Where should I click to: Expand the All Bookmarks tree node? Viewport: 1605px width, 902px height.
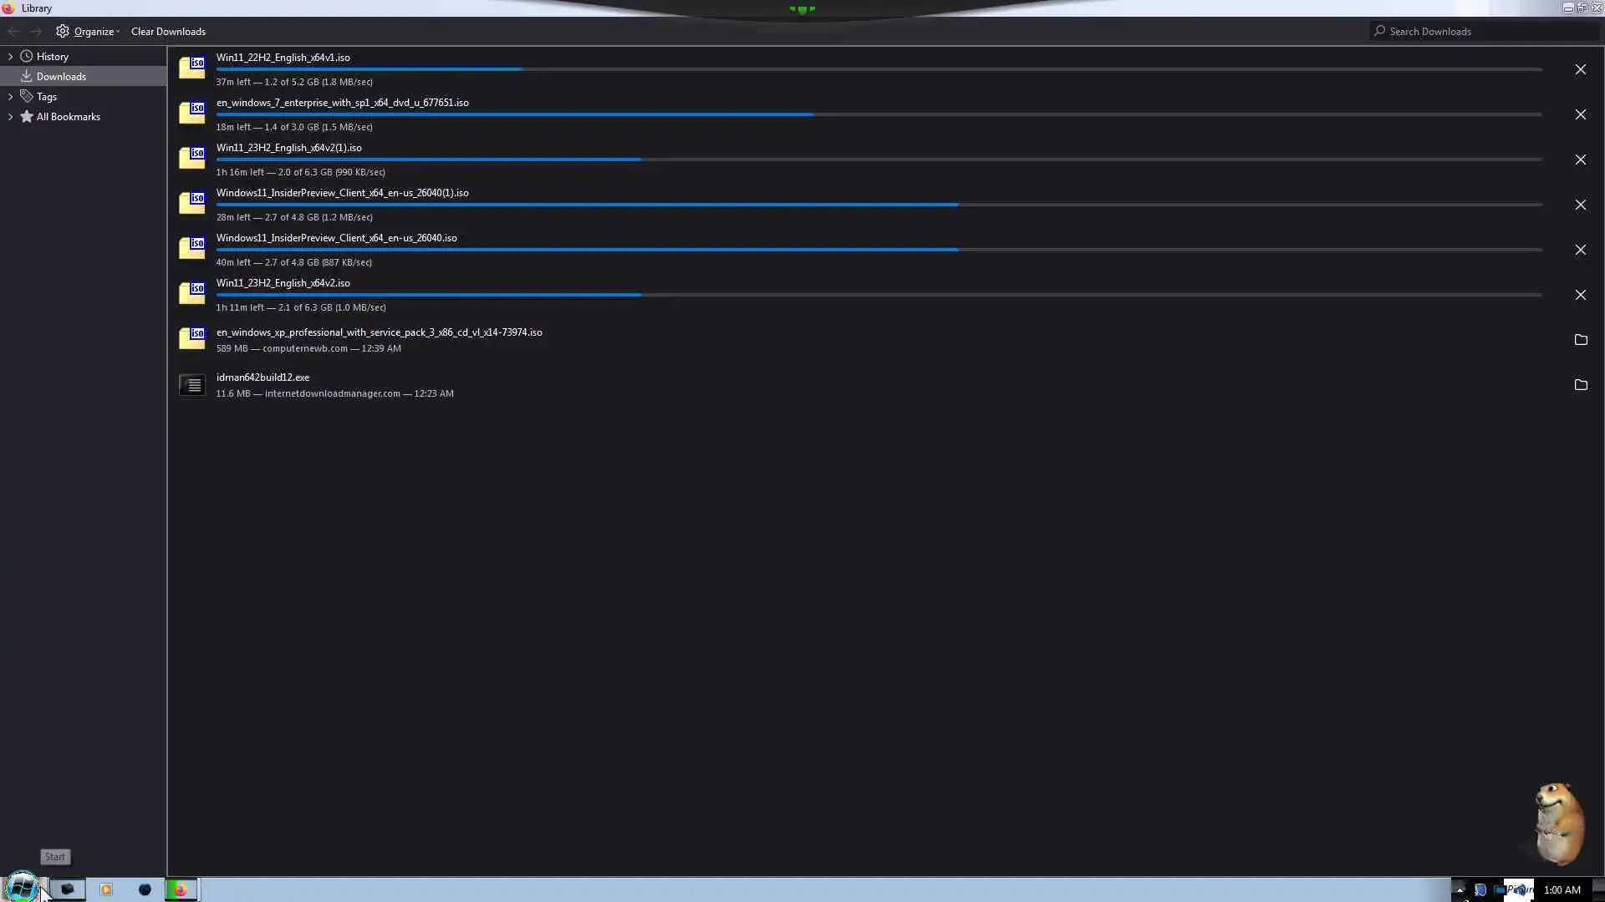point(10,117)
